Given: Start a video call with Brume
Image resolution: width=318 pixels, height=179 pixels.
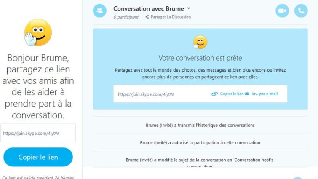Looking at the screenshot, I should coord(282,11).
